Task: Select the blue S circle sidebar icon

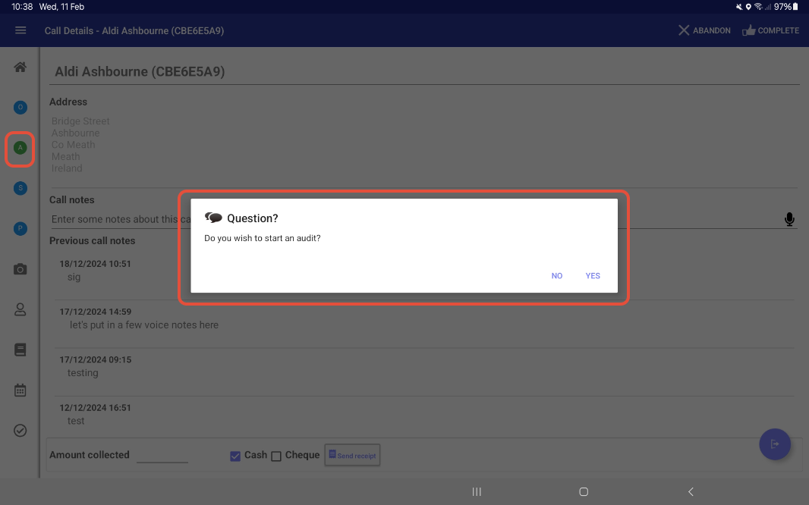Action: [20, 188]
